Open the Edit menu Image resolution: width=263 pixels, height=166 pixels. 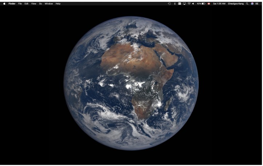(27, 4)
